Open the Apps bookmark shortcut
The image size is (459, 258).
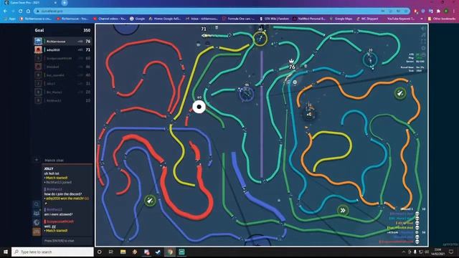9,19
